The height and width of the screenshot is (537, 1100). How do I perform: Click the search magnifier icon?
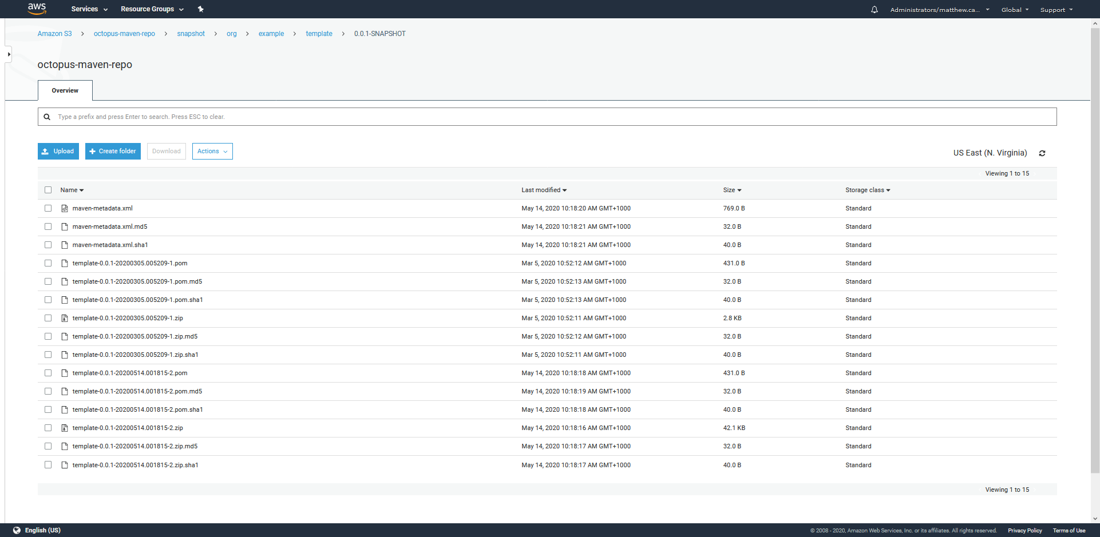pos(47,117)
